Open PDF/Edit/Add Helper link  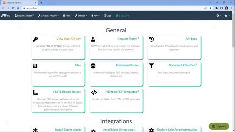click(x=67, y=92)
